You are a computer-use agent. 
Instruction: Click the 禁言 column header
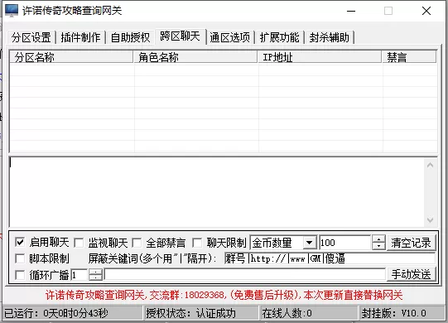click(x=409, y=57)
